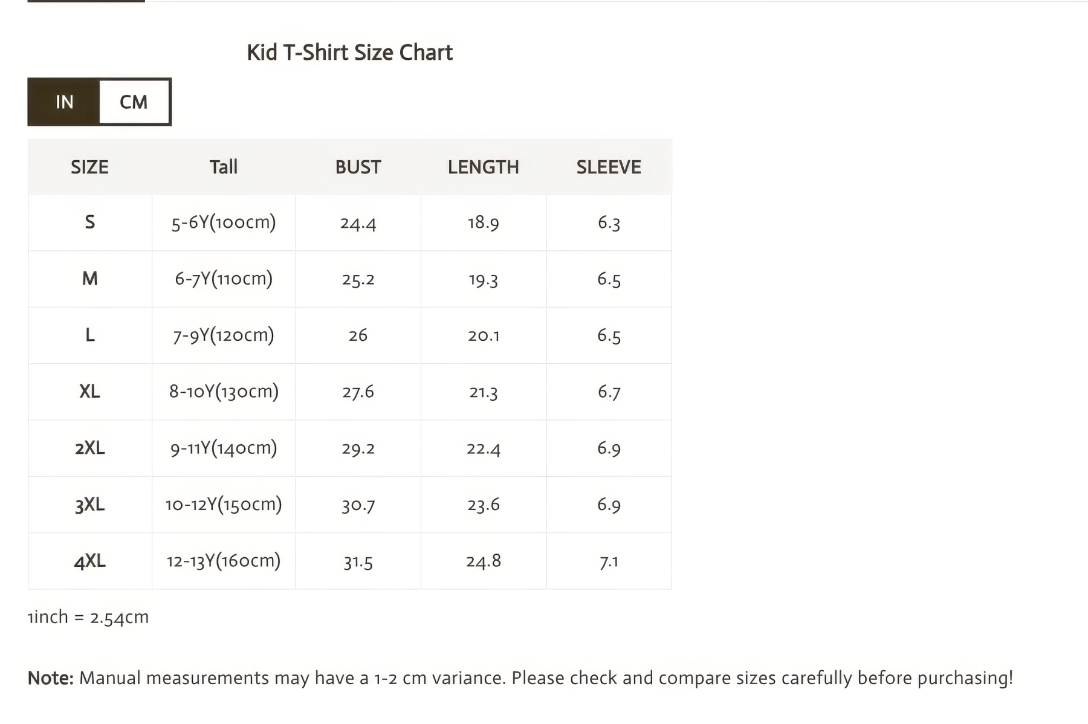The width and height of the screenshot is (1088, 724).
Task: Select the L size row label
Action: [89, 335]
